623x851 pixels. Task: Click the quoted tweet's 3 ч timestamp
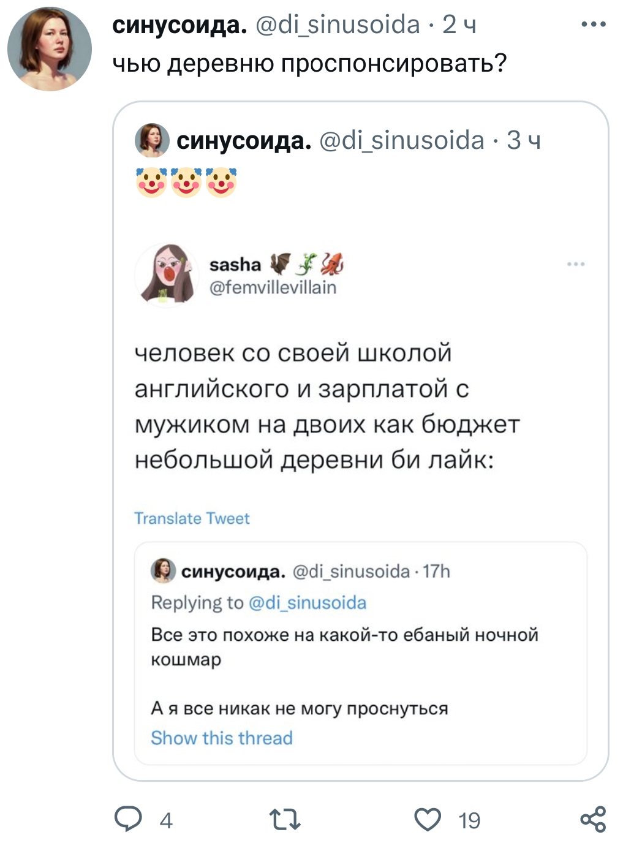click(524, 140)
